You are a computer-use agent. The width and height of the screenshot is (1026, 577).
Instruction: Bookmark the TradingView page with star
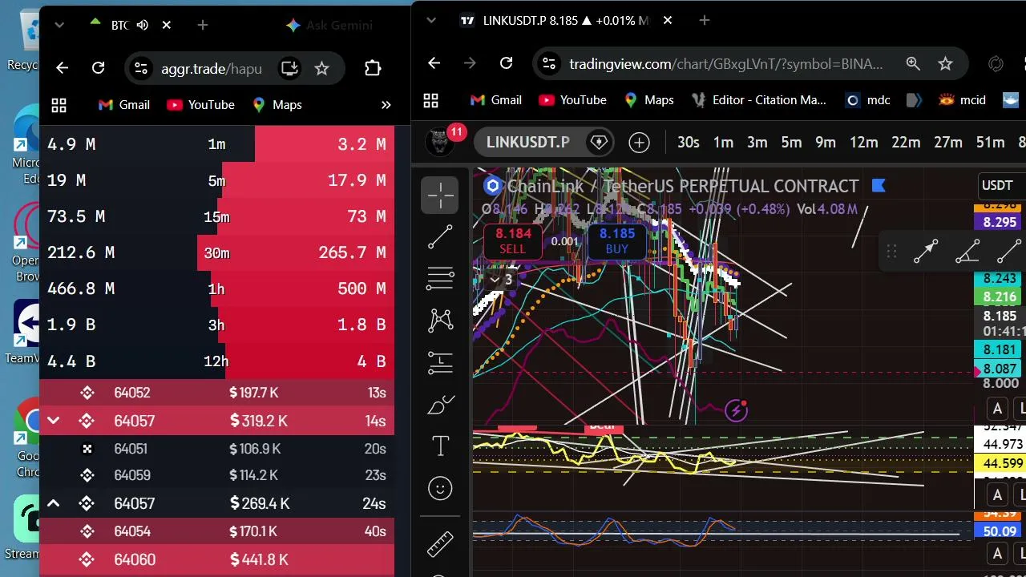pyautogui.click(x=945, y=63)
